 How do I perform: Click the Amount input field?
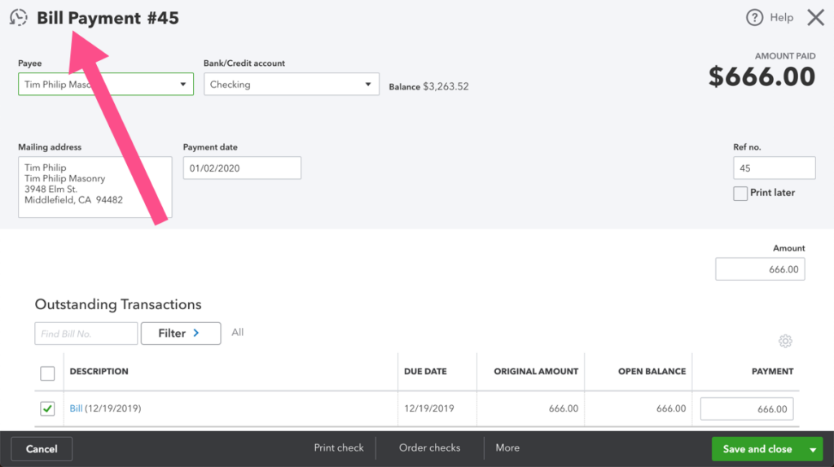pyautogui.click(x=760, y=269)
